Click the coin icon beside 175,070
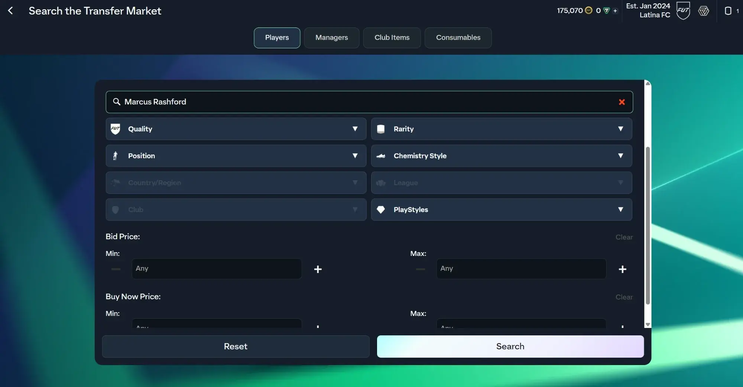This screenshot has width=743, height=387. 589,10
